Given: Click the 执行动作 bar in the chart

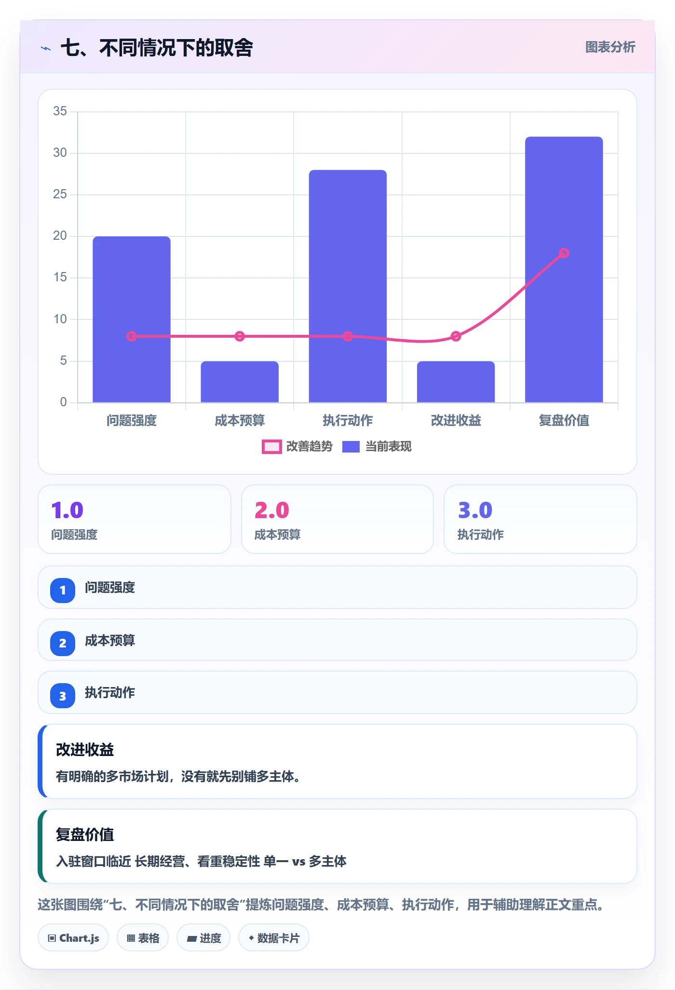Looking at the screenshot, I should [348, 286].
